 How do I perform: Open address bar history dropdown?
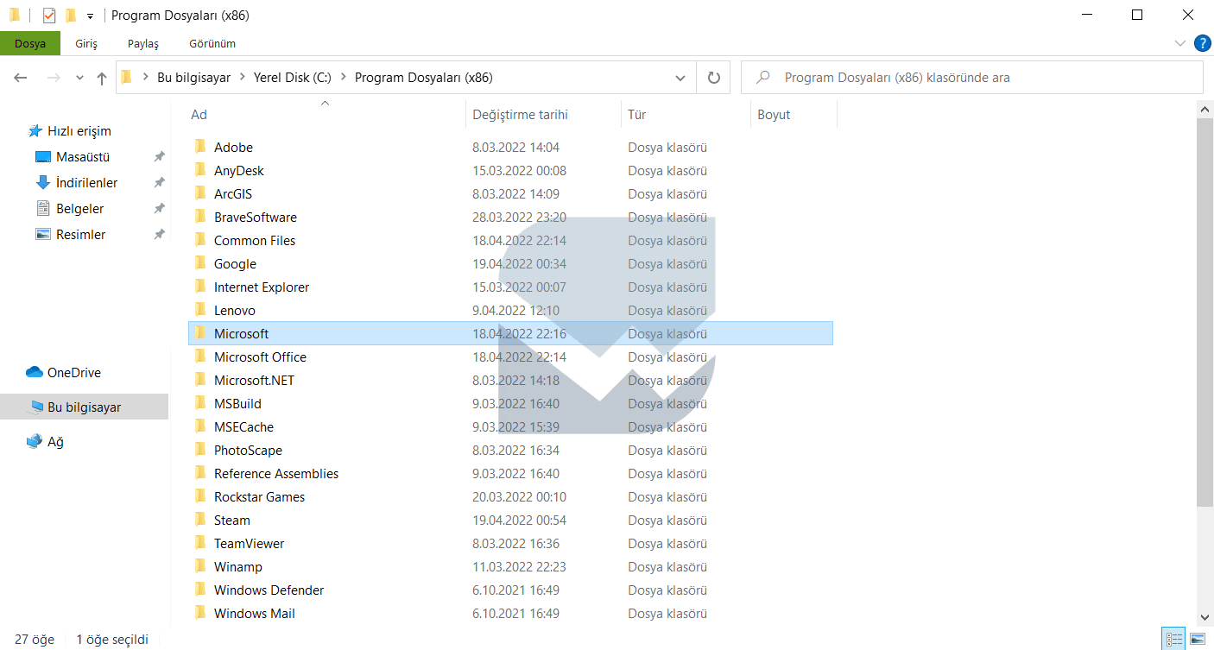(x=680, y=78)
